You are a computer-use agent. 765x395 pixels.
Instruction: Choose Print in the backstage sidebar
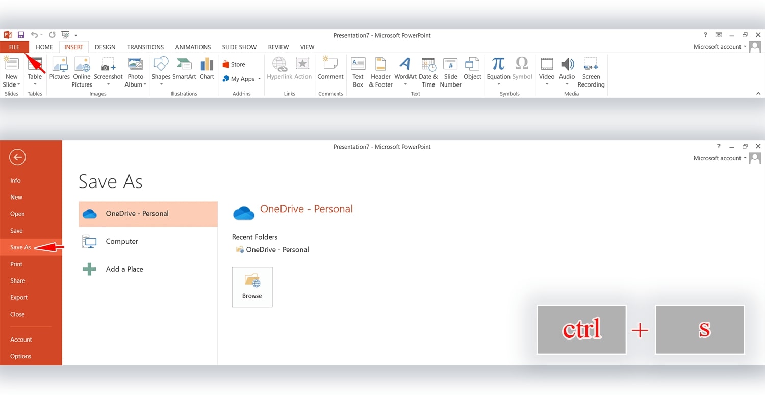pos(31,264)
